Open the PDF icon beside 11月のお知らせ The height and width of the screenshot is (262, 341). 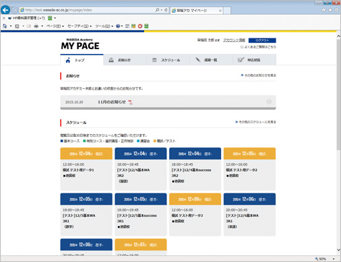(130, 102)
